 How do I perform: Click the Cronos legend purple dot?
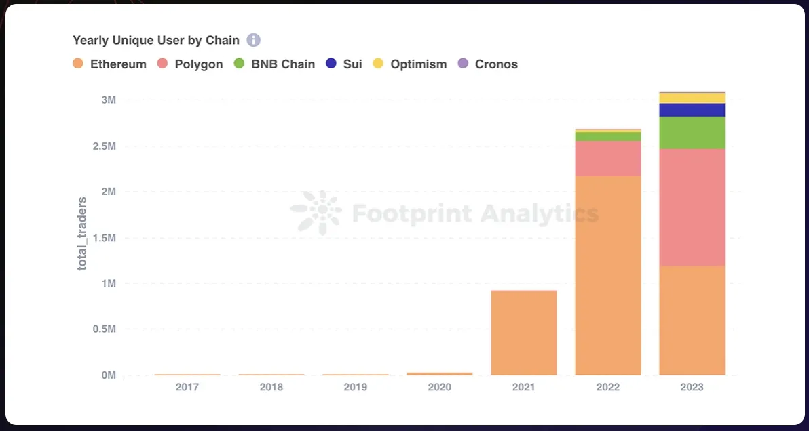click(463, 64)
